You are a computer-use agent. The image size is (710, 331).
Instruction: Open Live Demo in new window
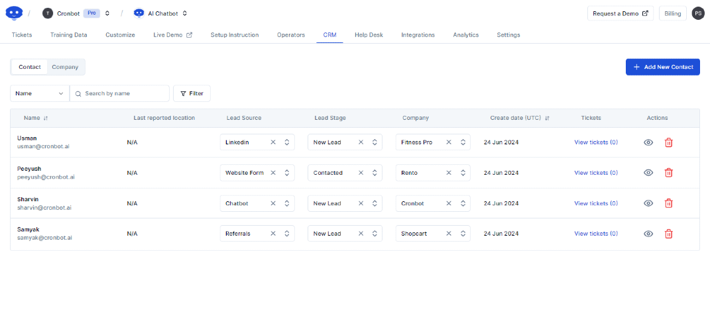pos(173,35)
